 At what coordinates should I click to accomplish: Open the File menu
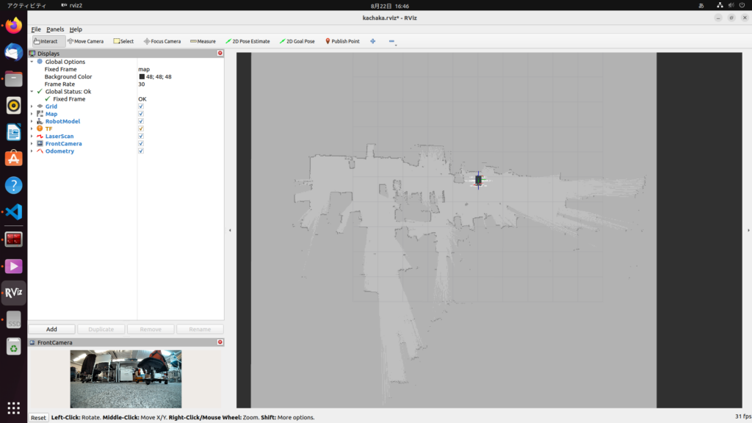pos(36,29)
